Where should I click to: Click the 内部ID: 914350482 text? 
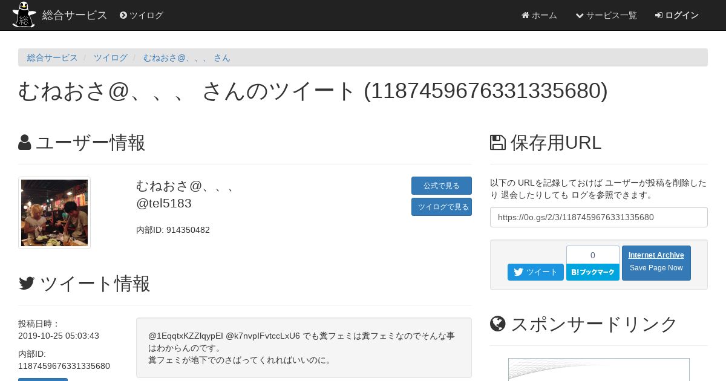point(173,230)
